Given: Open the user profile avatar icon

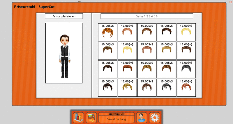Looking at the screenshot, I should point(142,117).
